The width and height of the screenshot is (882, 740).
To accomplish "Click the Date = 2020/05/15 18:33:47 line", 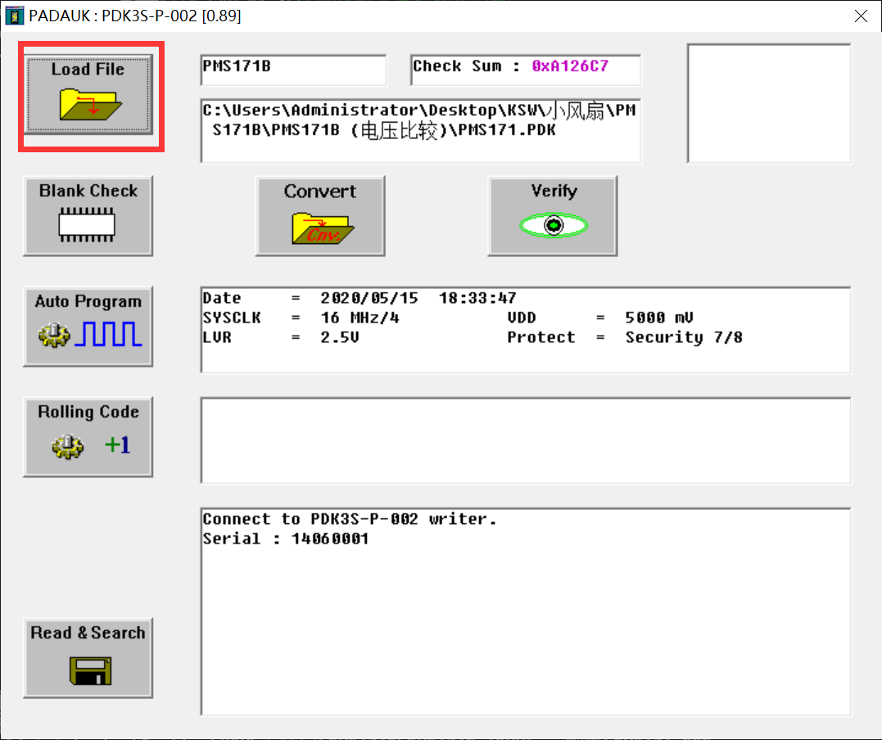I will (x=360, y=298).
